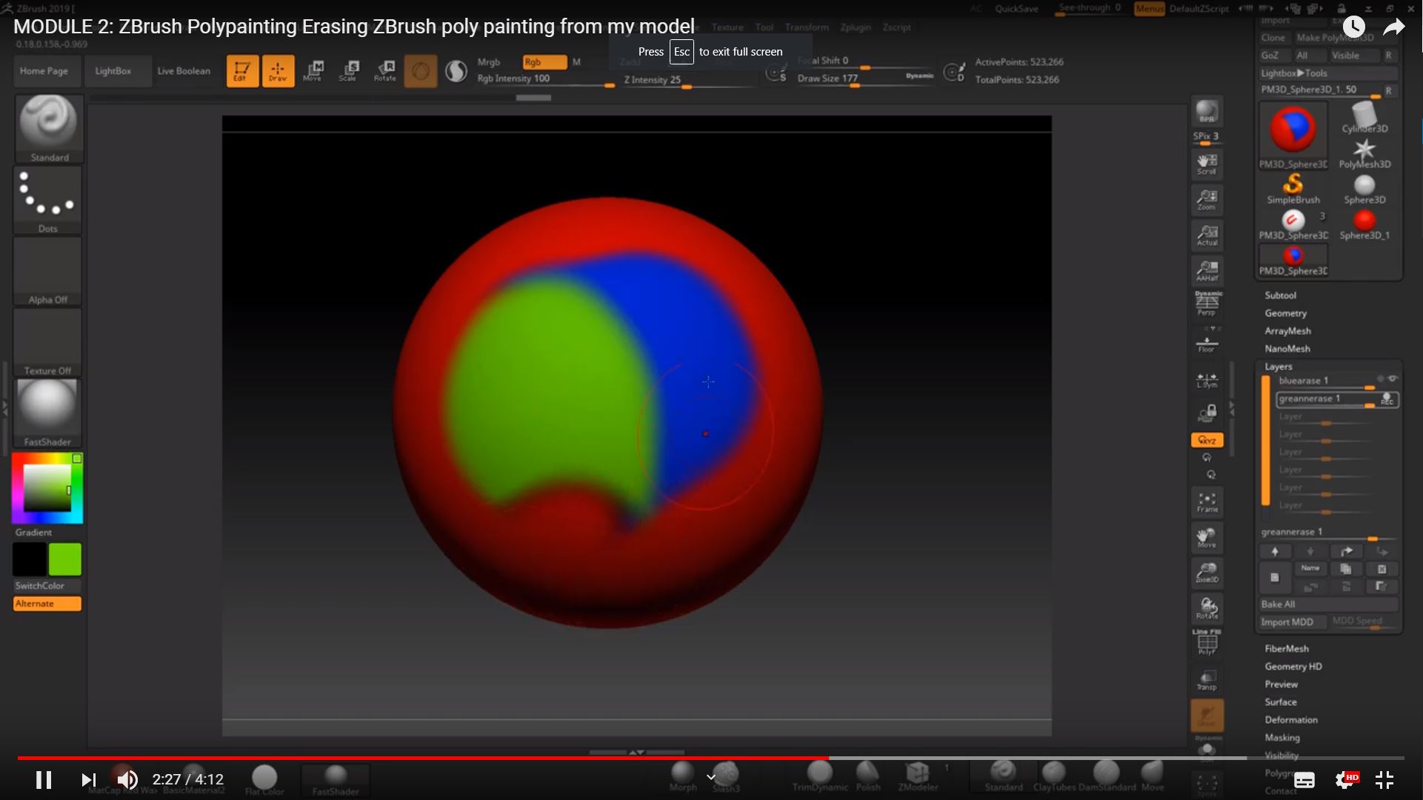This screenshot has width=1423, height=800.
Task: Expand the Subtool palette section
Action: [1280, 296]
